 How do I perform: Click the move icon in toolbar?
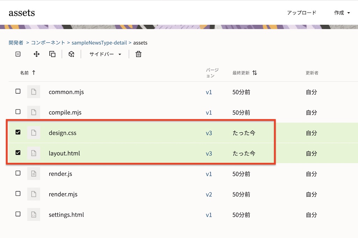coord(36,54)
